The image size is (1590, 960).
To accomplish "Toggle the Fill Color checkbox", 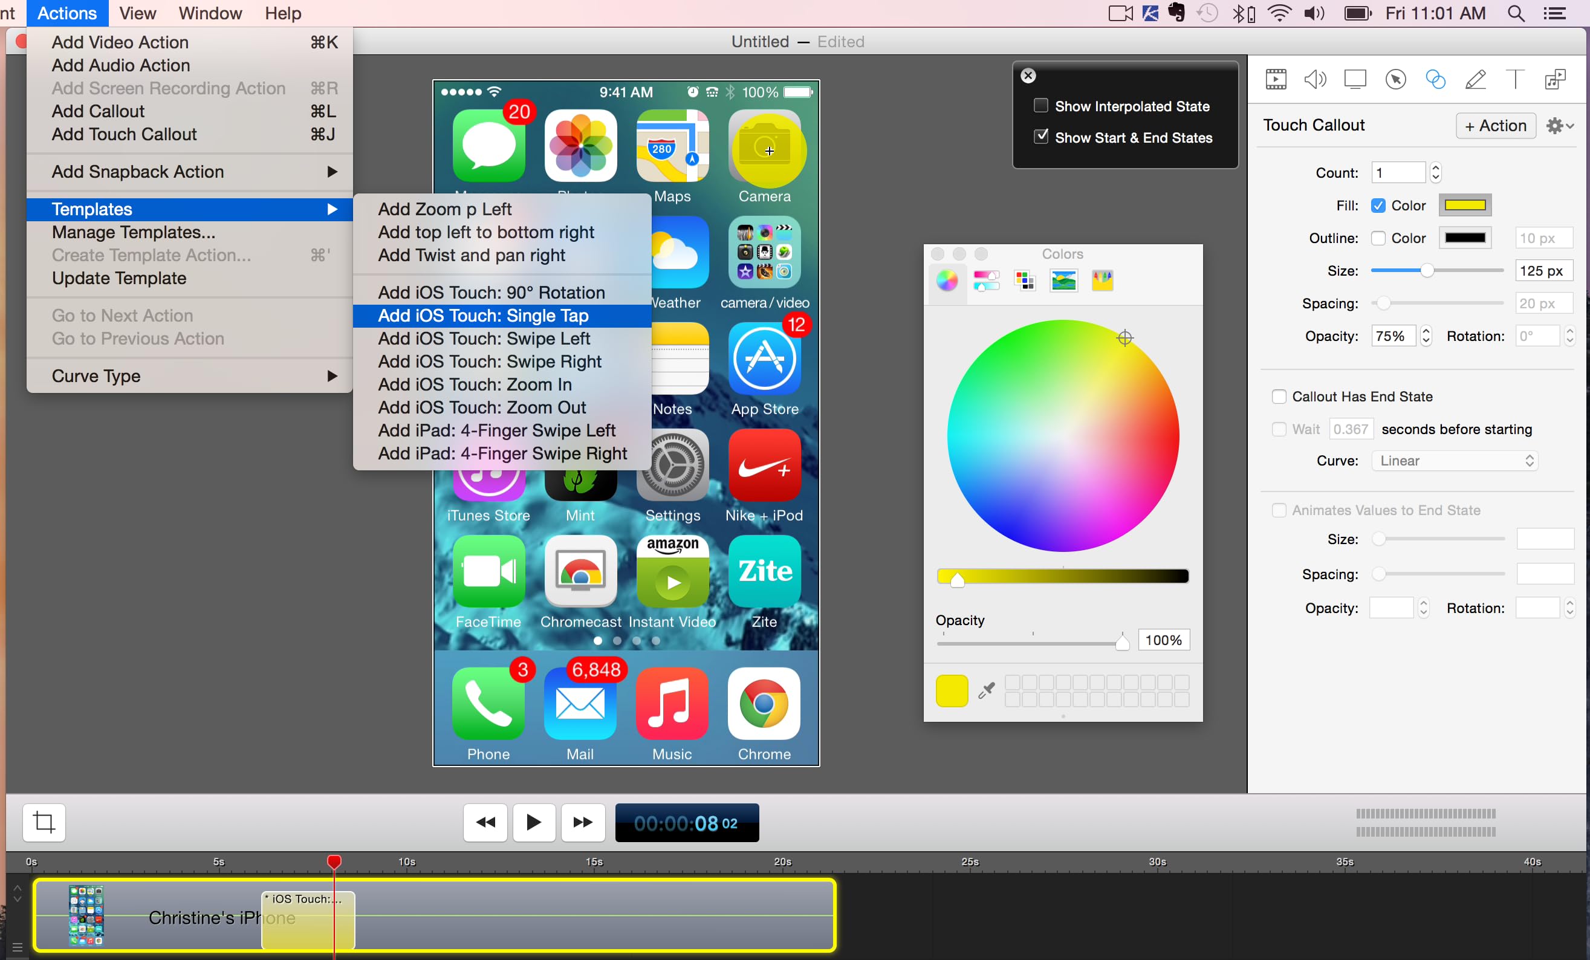I will click(1378, 206).
